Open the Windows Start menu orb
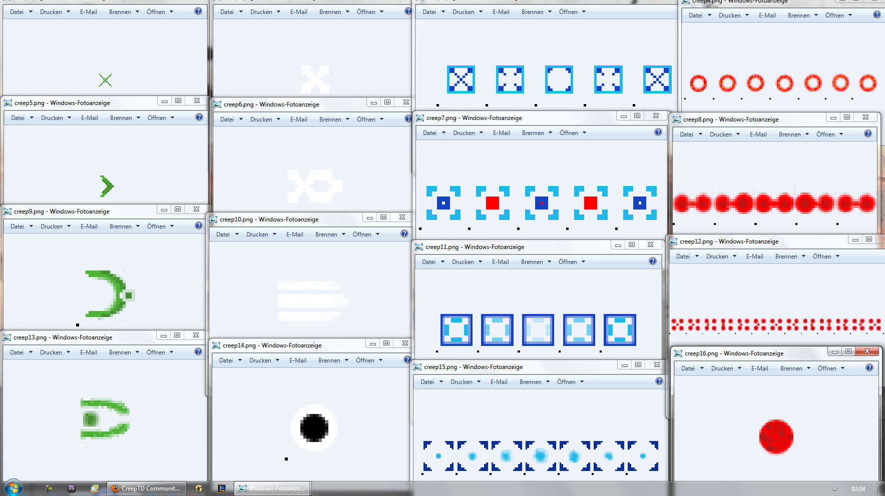This screenshot has width=885, height=496. pos(14,488)
